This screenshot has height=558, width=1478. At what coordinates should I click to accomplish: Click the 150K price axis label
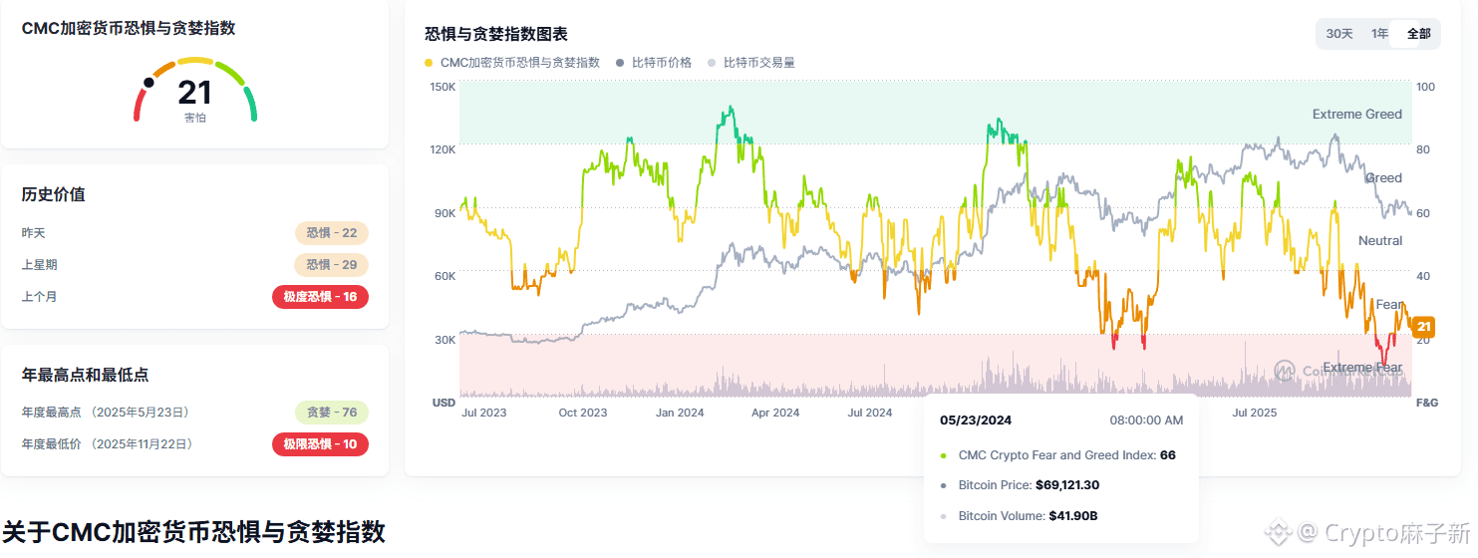coord(443,87)
